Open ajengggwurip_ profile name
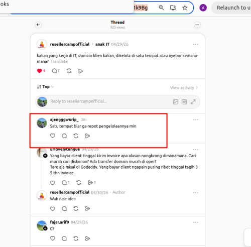The width and height of the screenshot is (251, 247). click(64, 119)
